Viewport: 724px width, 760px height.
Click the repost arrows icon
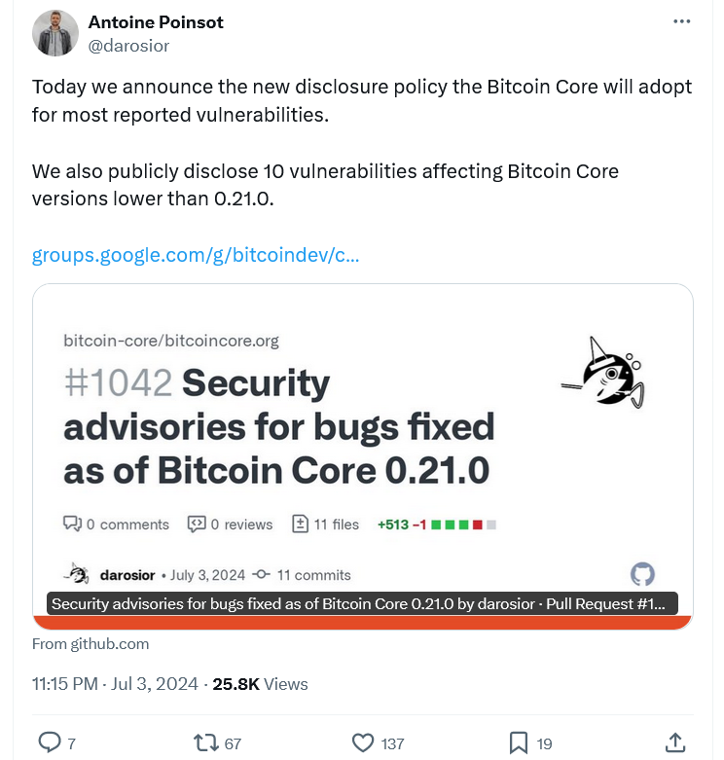205,742
